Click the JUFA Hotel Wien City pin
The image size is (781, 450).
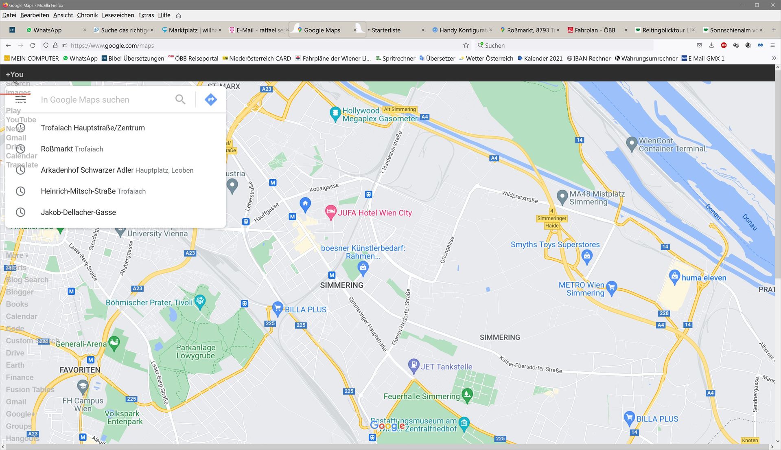tap(330, 211)
